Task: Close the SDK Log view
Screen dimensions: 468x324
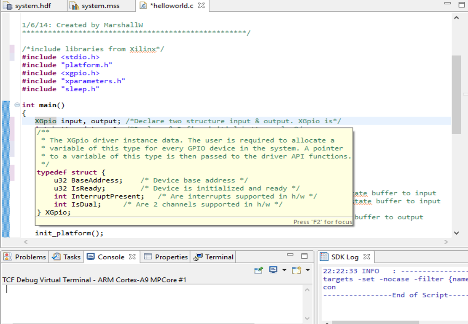Action: 366,257
